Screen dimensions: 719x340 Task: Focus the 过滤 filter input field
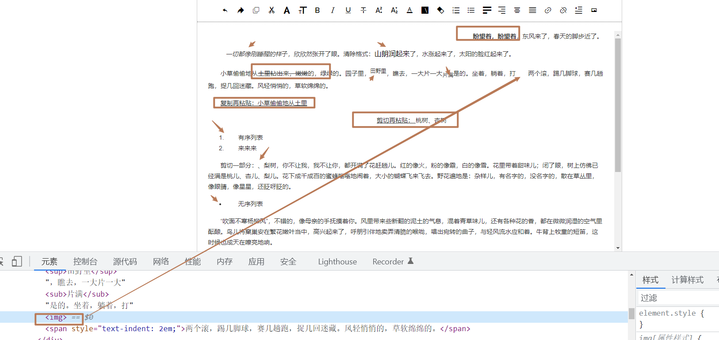679,298
